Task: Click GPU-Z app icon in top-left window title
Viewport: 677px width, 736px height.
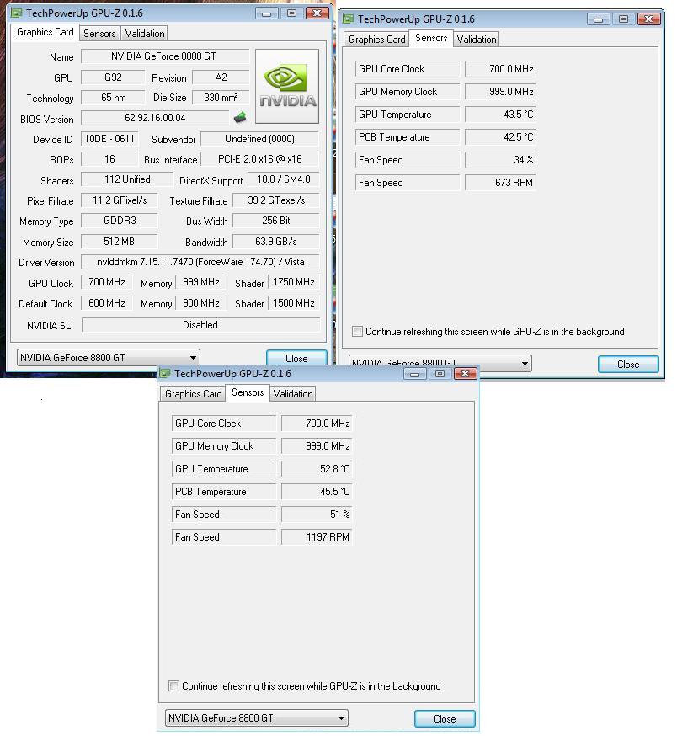Action: [17, 13]
